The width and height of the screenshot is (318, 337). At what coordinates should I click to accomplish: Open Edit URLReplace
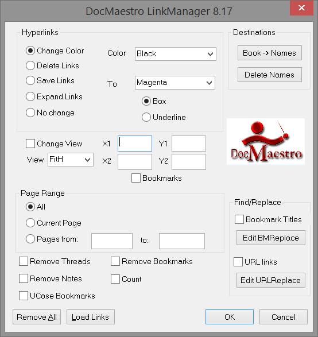(x=271, y=280)
